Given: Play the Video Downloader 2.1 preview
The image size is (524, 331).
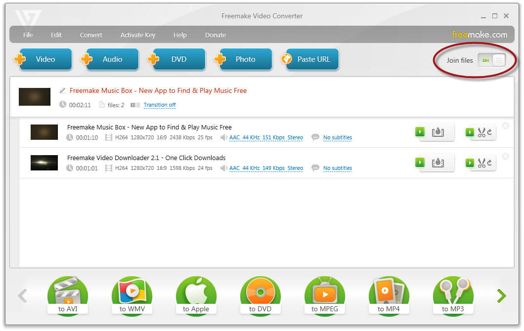Looking at the screenshot, I should tap(420, 163).
